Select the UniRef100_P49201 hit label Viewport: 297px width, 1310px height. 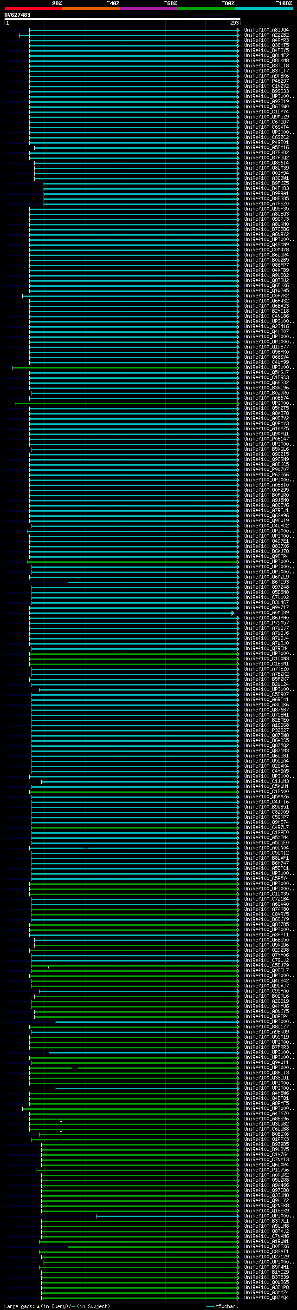coord(266,142)
